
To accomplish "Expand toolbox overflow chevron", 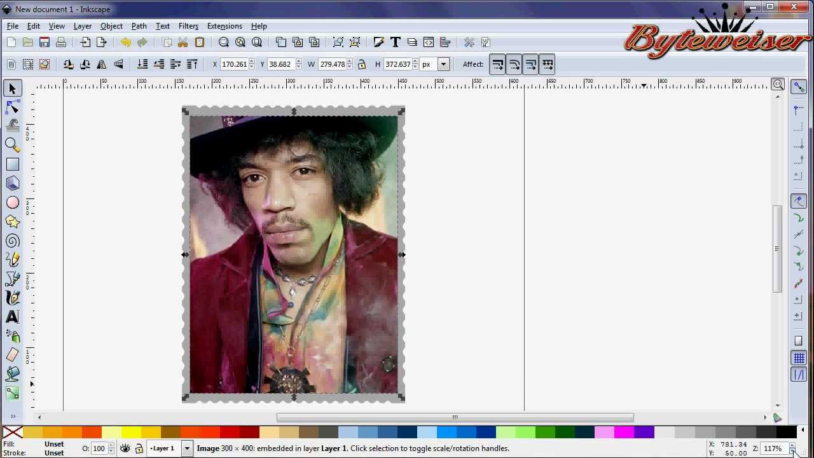I will pyautogui.click(x=13, y=417).
